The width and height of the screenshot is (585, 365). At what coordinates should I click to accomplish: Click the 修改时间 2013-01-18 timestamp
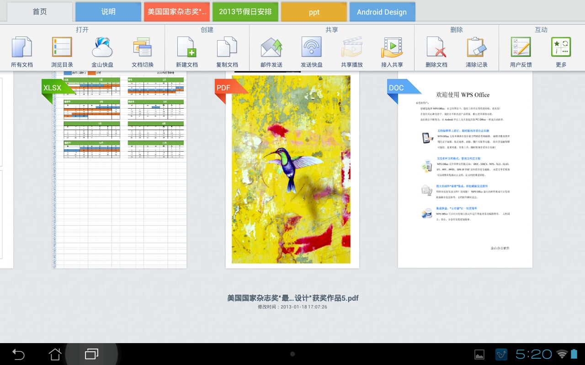[x=292, y=307]
